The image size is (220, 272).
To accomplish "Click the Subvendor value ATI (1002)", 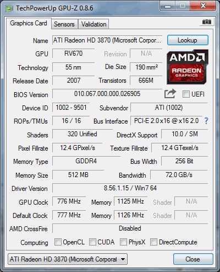I will pos(169,108).
